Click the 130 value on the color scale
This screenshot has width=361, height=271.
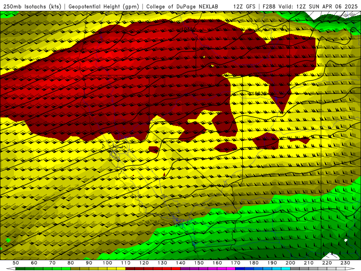[162, 263]
